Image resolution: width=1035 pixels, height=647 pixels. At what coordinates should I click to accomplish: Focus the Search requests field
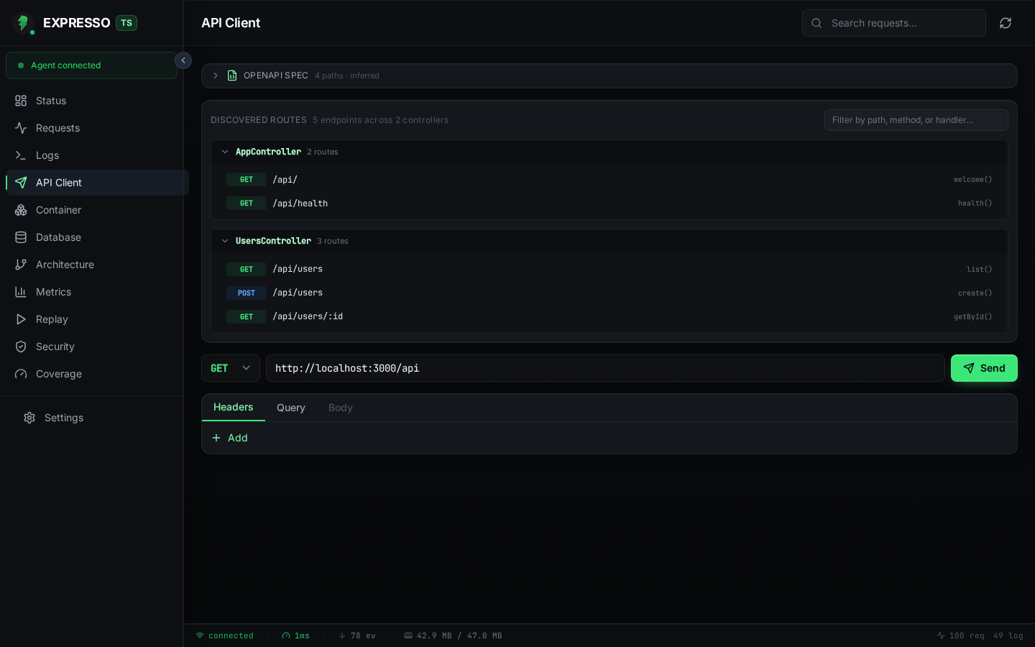pos(893,23)
